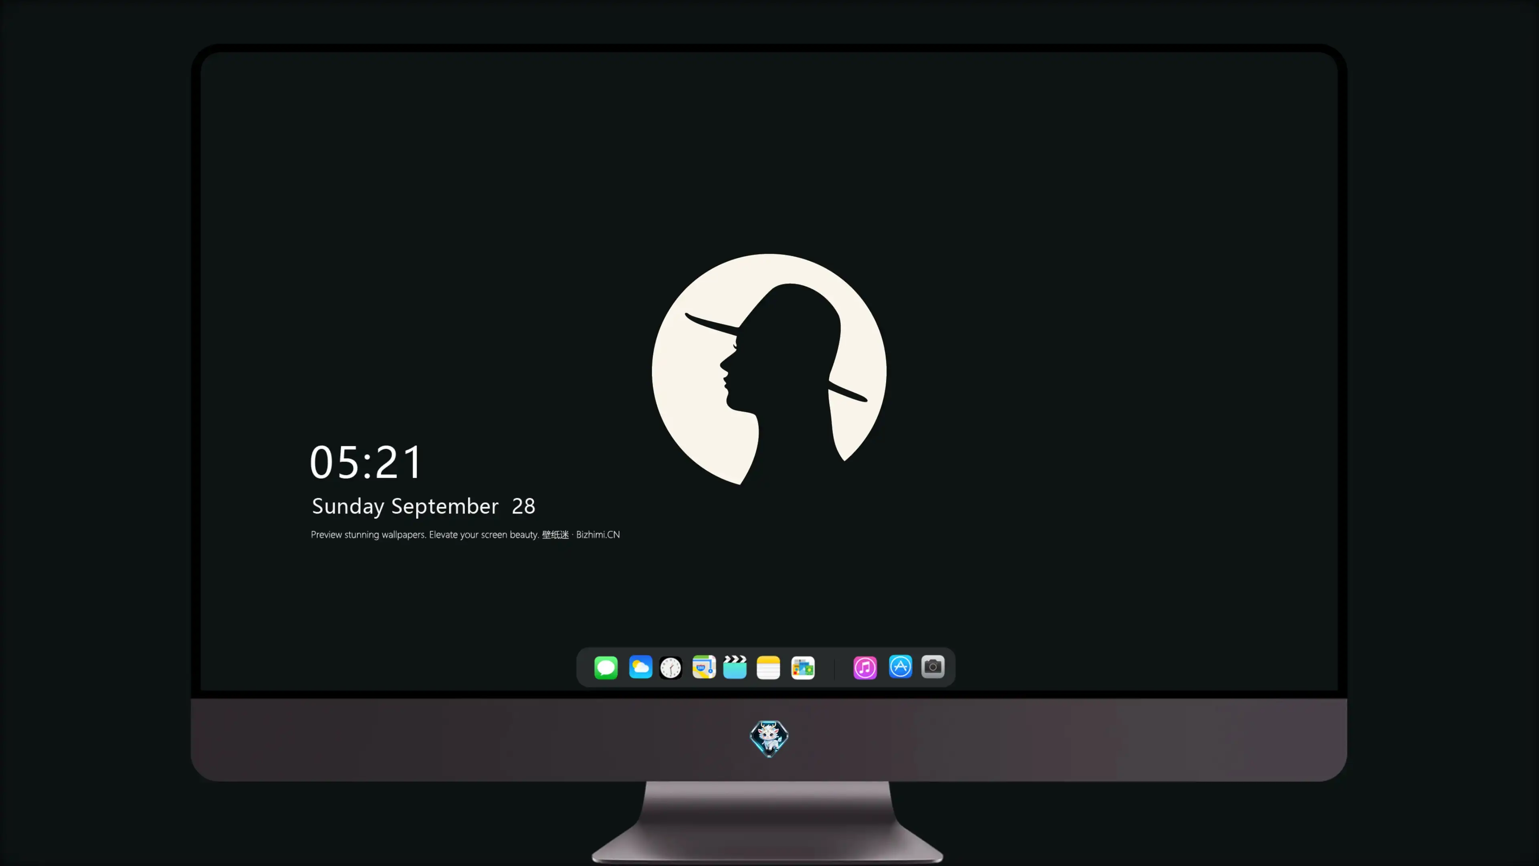
Task: Open the gray Camera app icon
Action: pyautogui.click(x=933, y=666)
